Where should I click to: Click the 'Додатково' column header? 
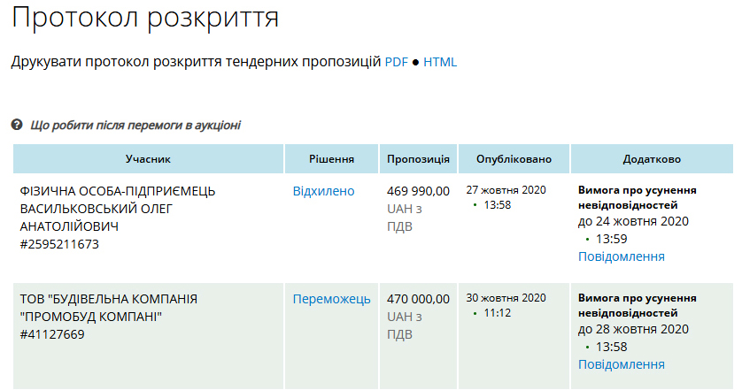(x=652, y=159)
